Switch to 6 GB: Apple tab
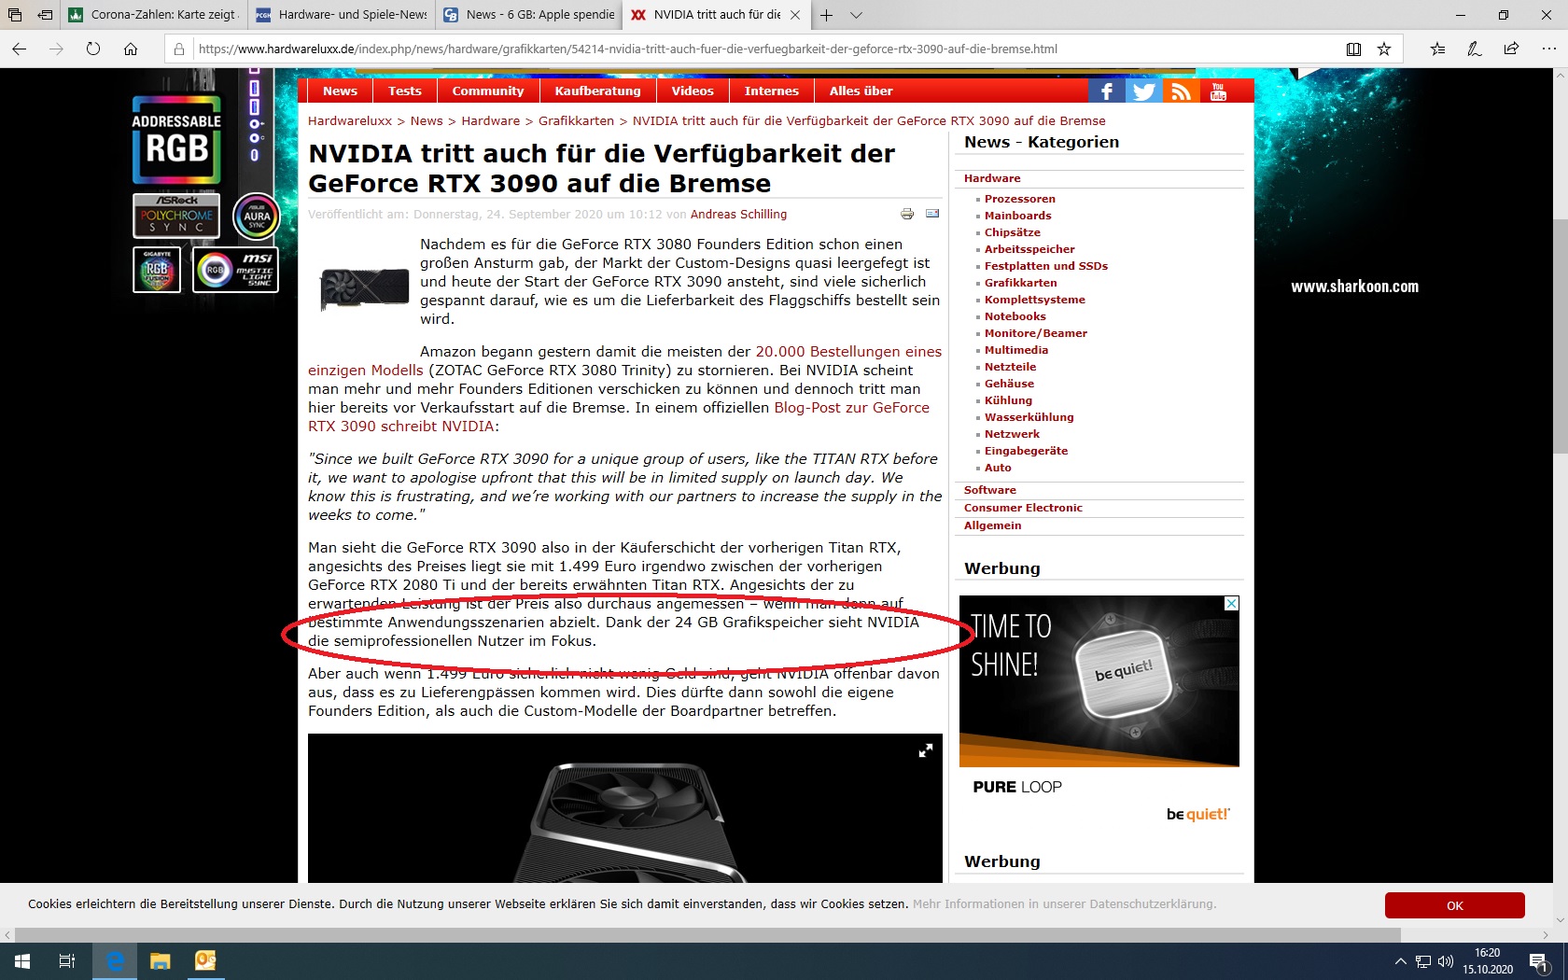1568x980 pixels. (x=529, y=15)
